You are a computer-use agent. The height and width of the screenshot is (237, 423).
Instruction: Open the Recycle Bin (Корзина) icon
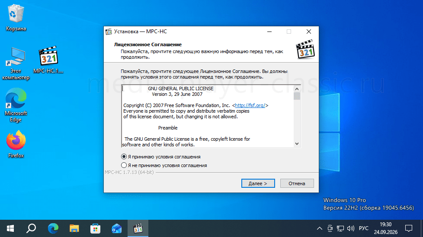tap(16, 18)
